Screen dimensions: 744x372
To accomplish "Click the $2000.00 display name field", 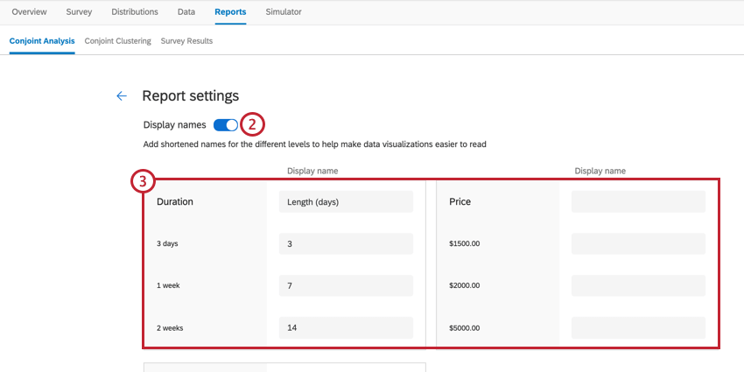I will point(638,286).
